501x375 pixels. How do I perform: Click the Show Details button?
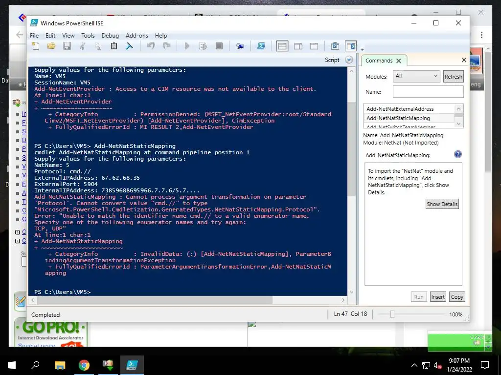click(x=442, y=204)
